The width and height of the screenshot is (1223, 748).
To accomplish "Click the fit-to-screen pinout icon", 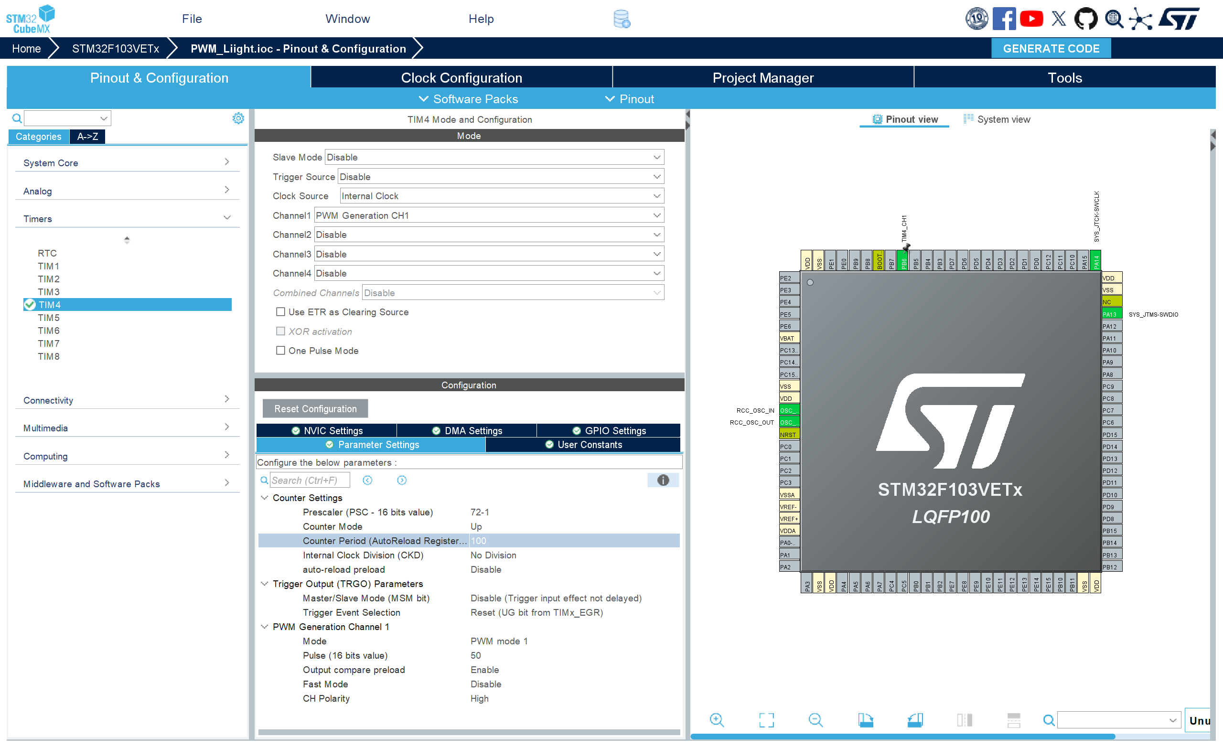I will pos(766,720).
